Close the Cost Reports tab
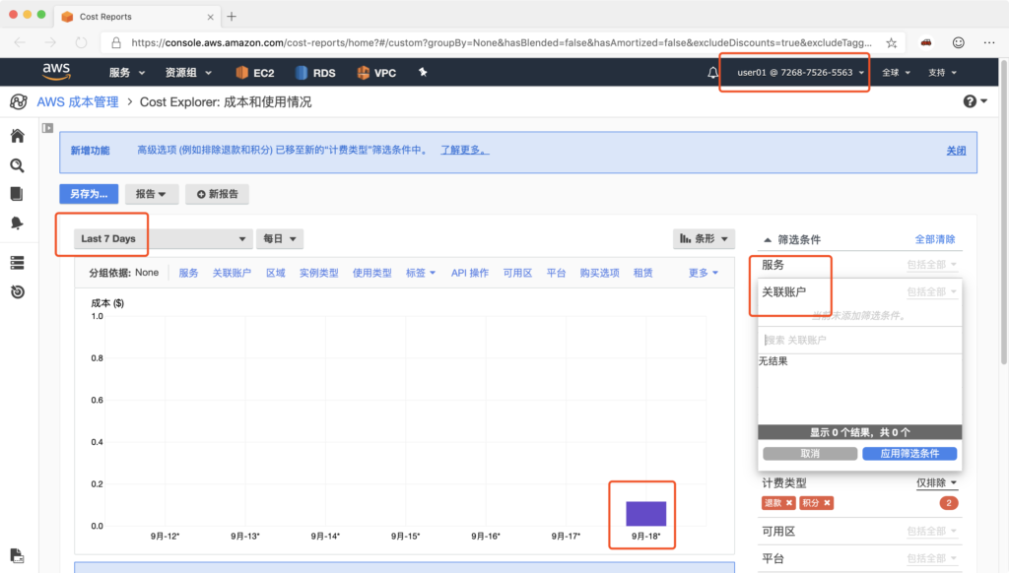Viewport: 1009px width, 573px height. pos(211,18)
